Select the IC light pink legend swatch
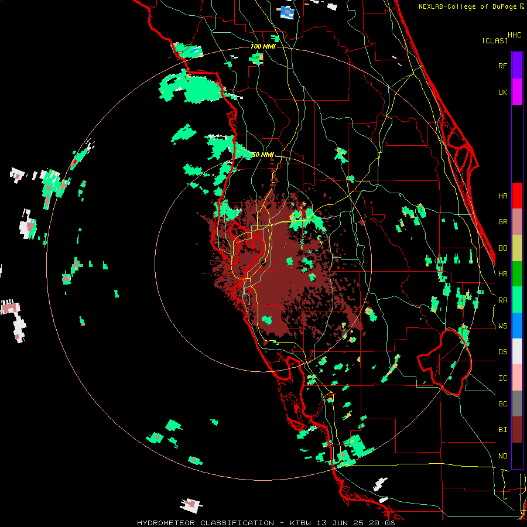Image resolution: width=527 pixels, height=527 pixels. tap(517, 378)
